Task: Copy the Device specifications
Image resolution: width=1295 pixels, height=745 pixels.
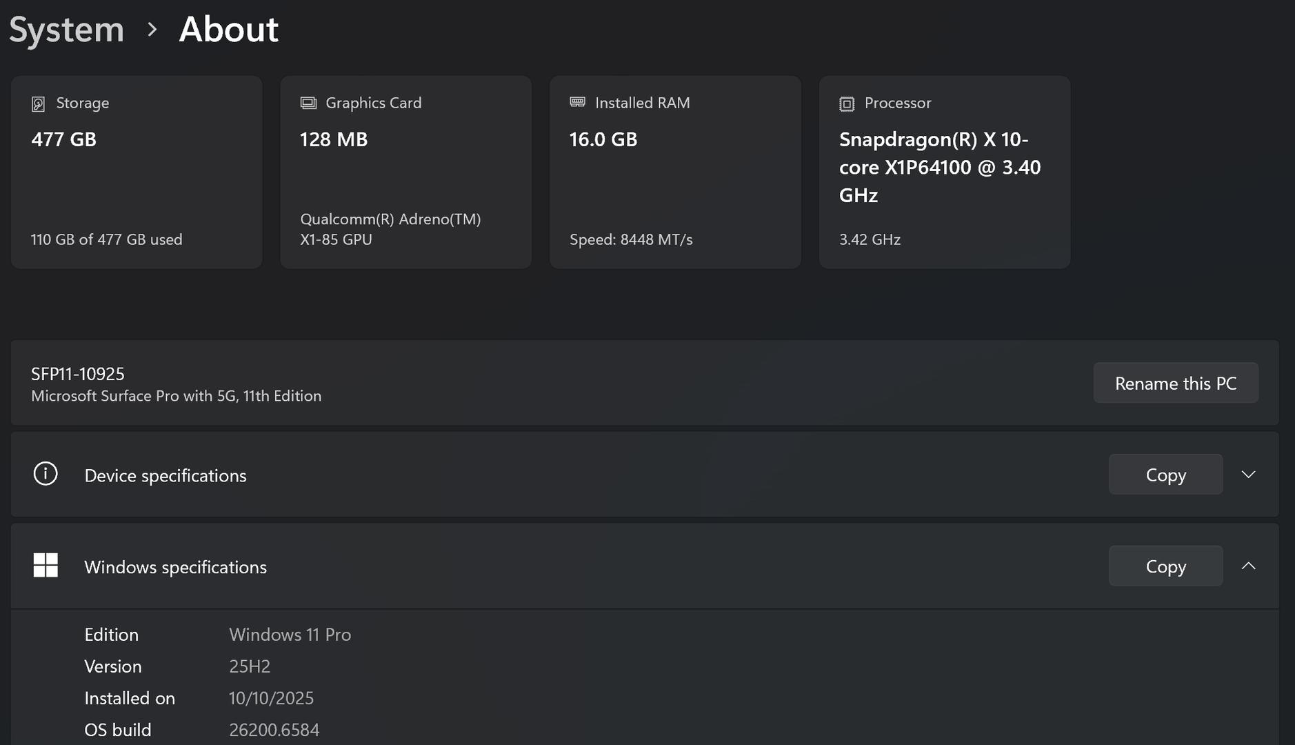Action: point(1165,475)
